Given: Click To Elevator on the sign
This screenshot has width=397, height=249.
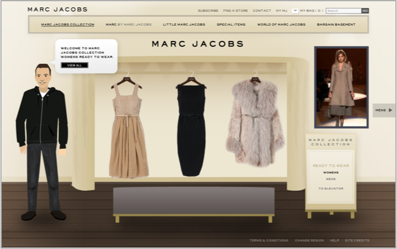Looking at the screenshot, I should click(330, 189).
